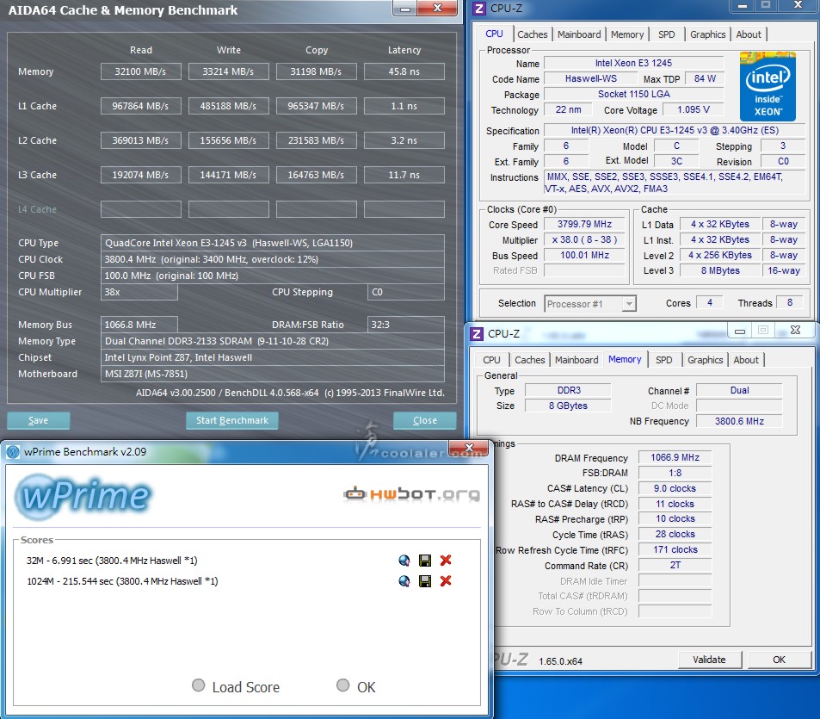Save the 32M score with floppy icon
820x719 pixels.
coord(425,561)
